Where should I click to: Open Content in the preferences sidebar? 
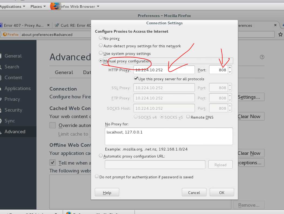(x=13, y=78)
